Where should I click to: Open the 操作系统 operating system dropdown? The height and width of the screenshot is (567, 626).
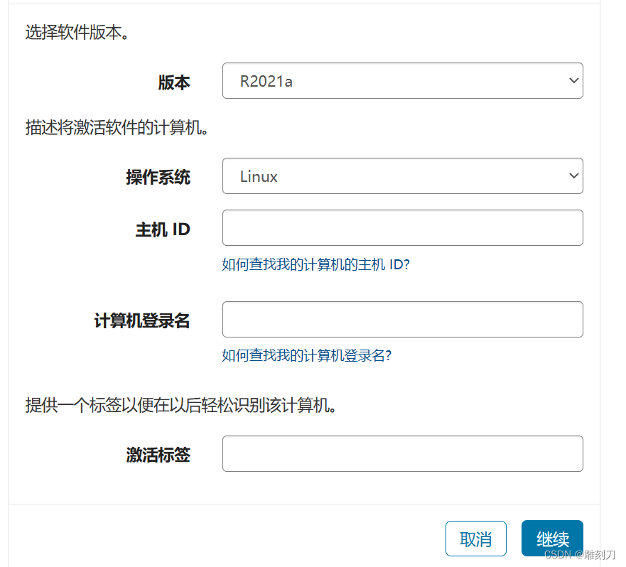(401, 175)
